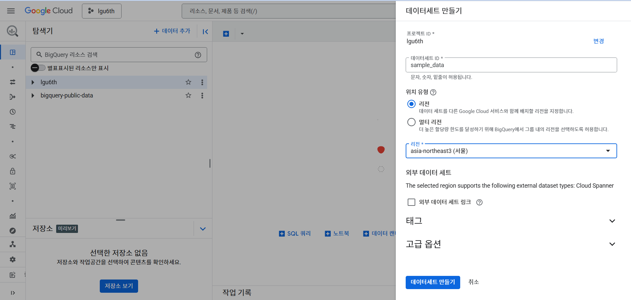Open external dataset link help icon
Viewport: 631px width, 300px height.
pyautogui.click(x=479, y=202)
